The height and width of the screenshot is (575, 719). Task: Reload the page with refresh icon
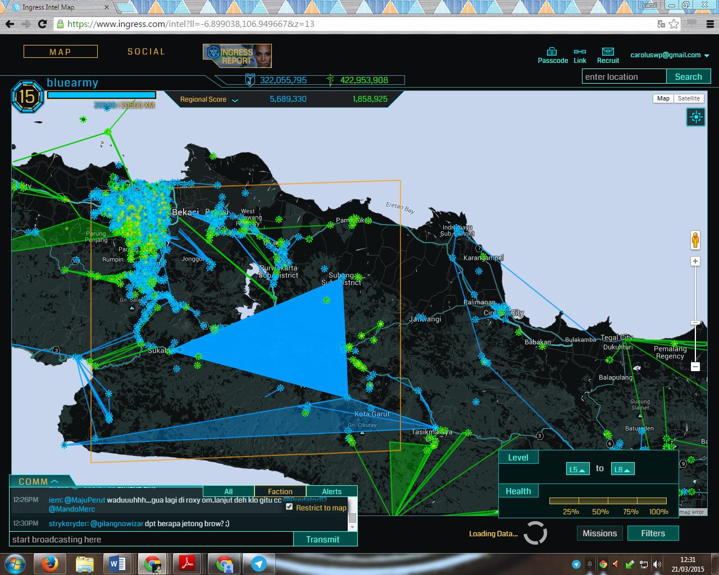tap(42, 24)
